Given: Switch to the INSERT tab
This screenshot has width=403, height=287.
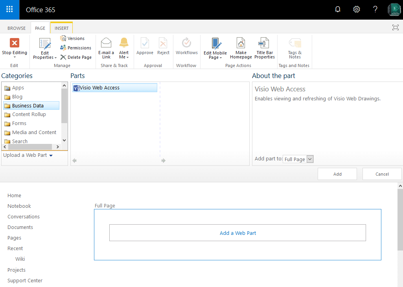Looking at the screenshot, I should coord(62,28).
